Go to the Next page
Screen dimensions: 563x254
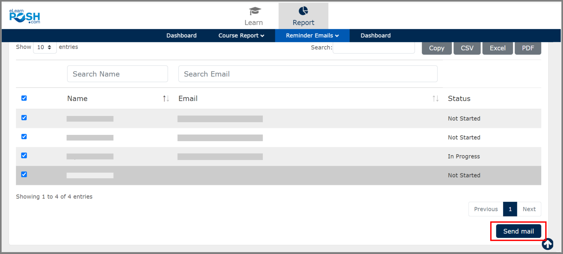[529, 209]
